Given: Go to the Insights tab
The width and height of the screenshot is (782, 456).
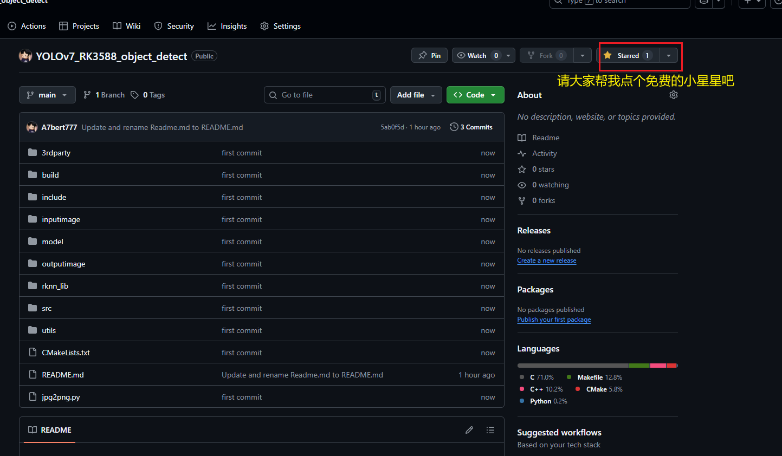Looking at the screenshot, I should 227,26.
